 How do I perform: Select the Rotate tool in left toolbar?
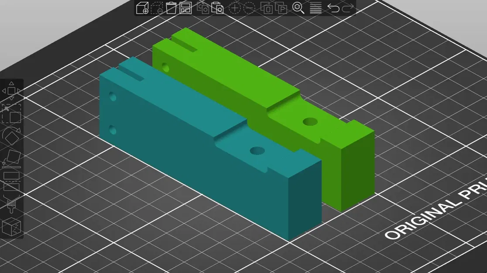(11, 136)
